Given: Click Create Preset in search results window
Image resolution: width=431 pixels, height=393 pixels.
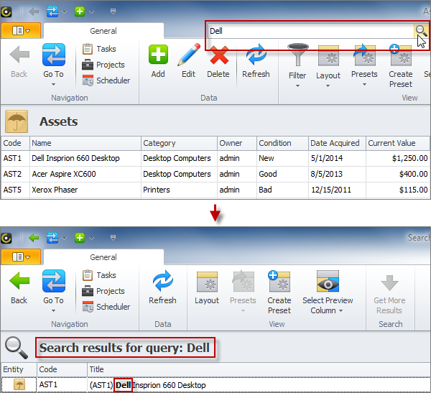Looking at the screenshot, I should click(x=279, y=292).
